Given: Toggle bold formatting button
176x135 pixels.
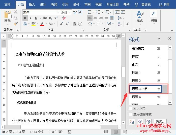Looking at the screenshot, I should 25,18.
